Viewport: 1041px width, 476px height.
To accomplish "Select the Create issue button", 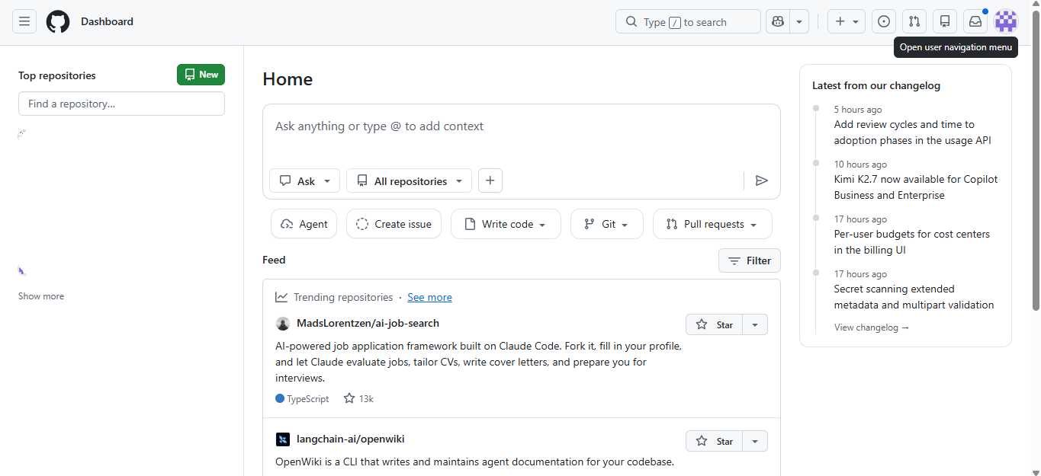I will pos(394,224).
